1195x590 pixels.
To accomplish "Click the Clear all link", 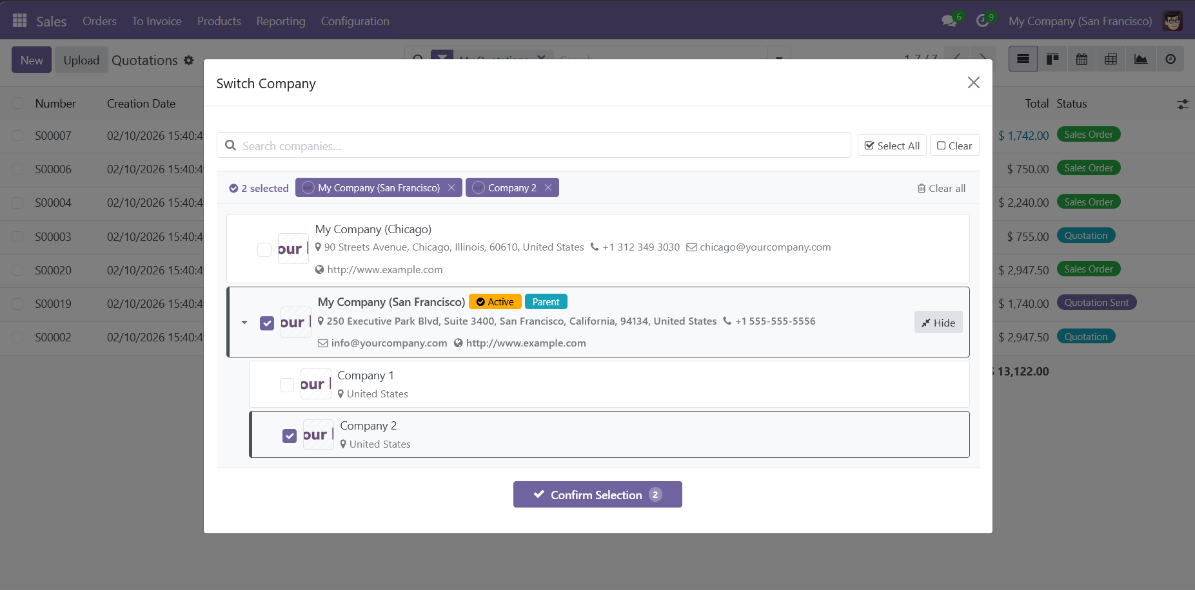I will click(942, 188).
